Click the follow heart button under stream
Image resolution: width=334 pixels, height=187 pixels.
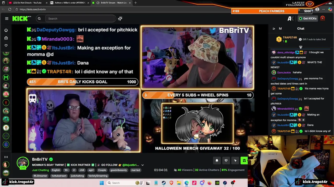226,161
